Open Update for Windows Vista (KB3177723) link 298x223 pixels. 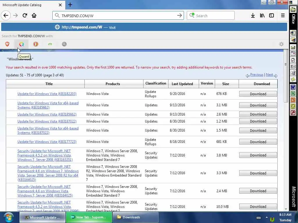(47, 142)
